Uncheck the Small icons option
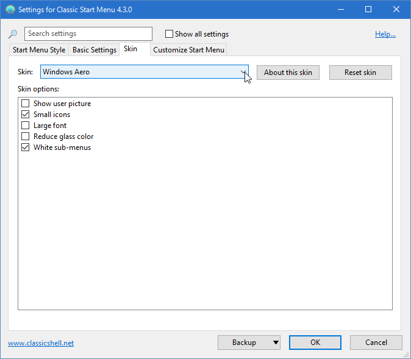Viewport: 411px width, 359px height. [x=26, y=115]
